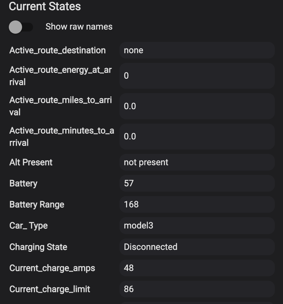The image size is (283, 304).
Task: Click the Active_route_destination value field
Action: (x=197, y=50)
